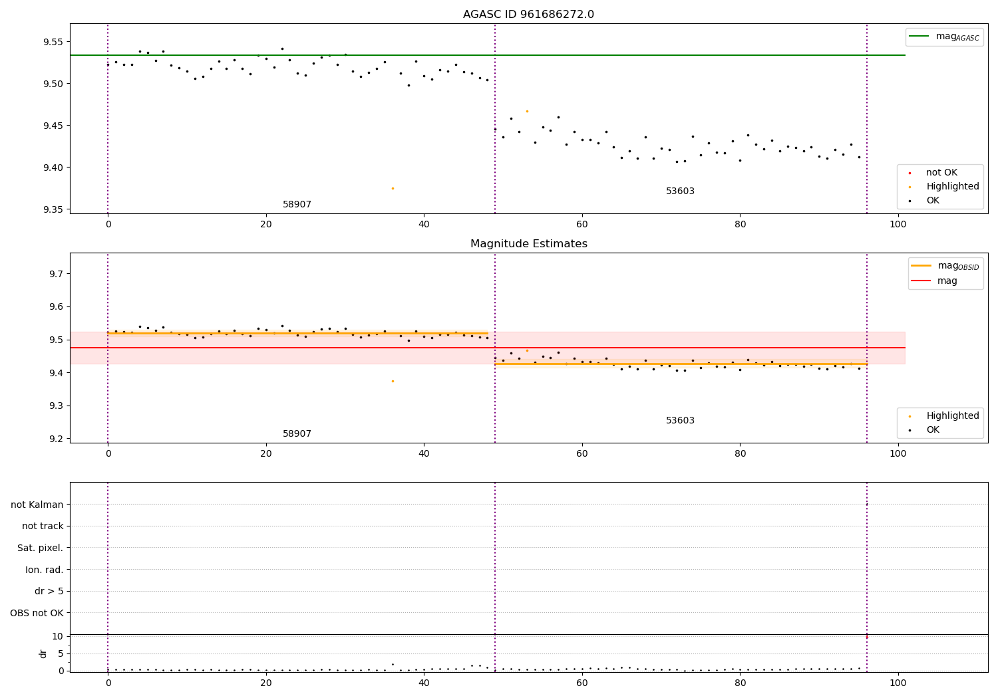Viewport: 998px width, 698px height.
Task: Click the "53603" annotation in top plot
Action: (680, 191)
